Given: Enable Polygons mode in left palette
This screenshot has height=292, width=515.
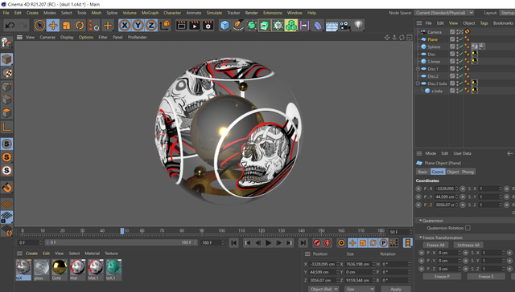Looking at the screenshot, I should pos(6,113).
